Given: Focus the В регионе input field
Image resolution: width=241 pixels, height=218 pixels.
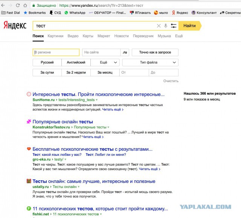Looking at the screenshot, I should click(x=56, y=52).
